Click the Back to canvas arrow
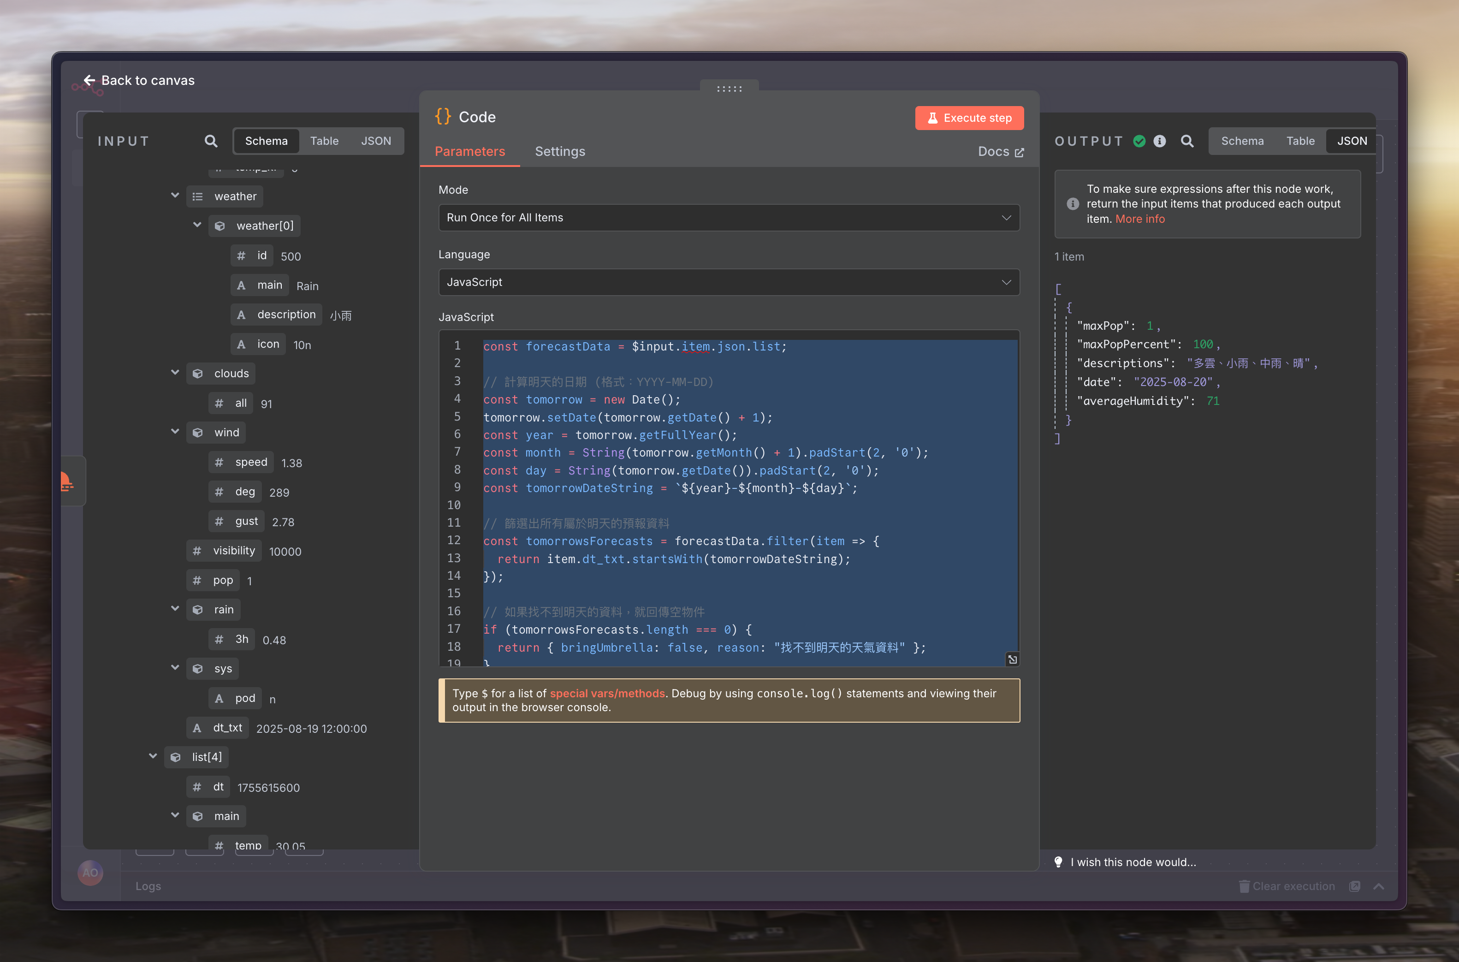This screenshot has width=1459, height=962. point(89,80)
